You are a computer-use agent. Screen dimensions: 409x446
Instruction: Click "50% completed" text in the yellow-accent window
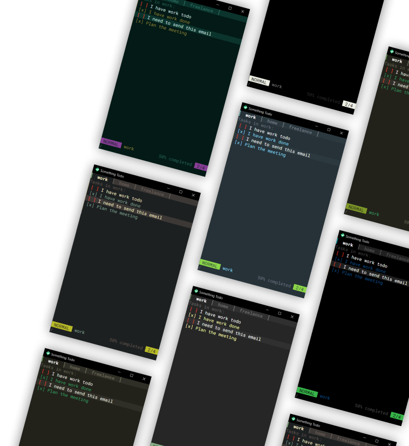[126, 343]
